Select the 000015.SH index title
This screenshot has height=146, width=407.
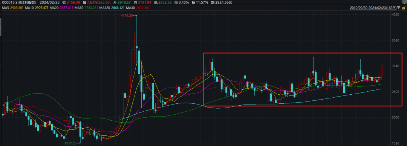coord(18,2)
